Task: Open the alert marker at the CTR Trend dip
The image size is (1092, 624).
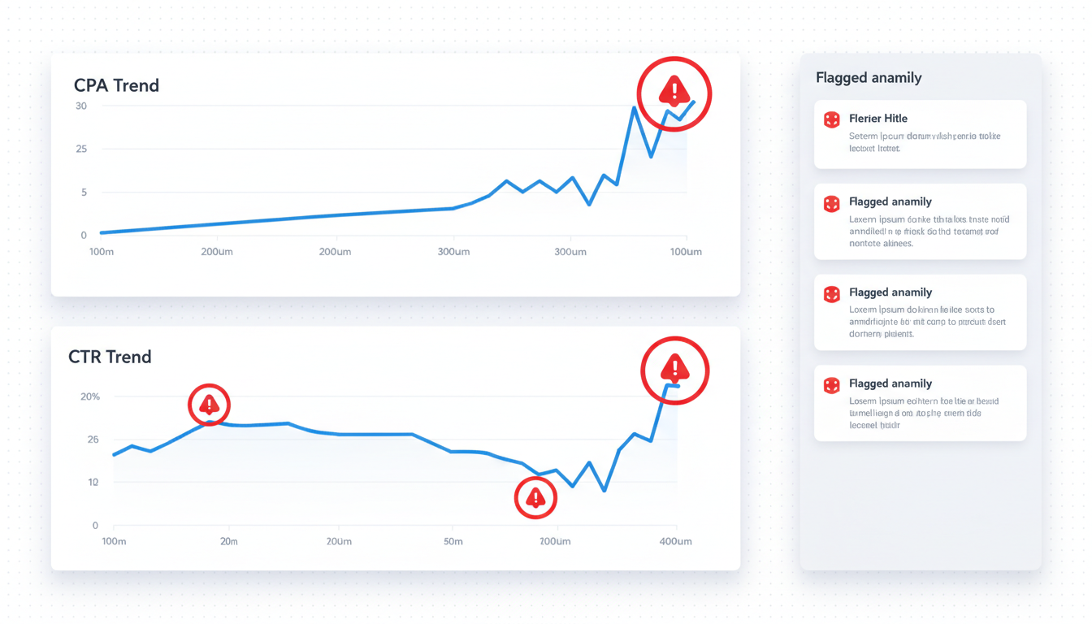Action: 535,498
